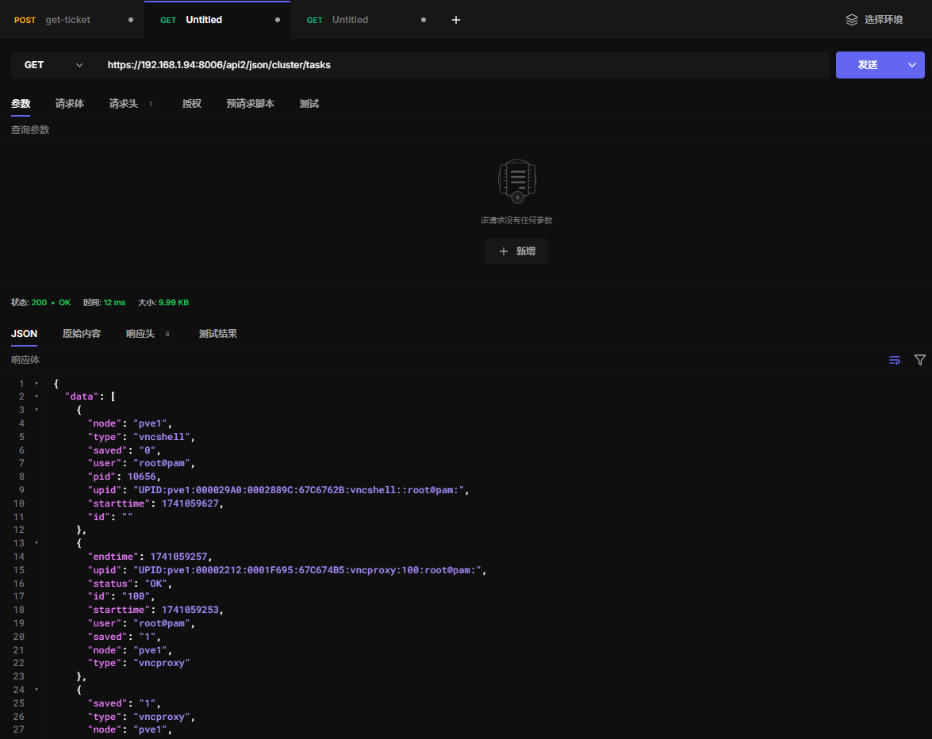Switch to the POST get-ticket tab

(x=67, y=20)
